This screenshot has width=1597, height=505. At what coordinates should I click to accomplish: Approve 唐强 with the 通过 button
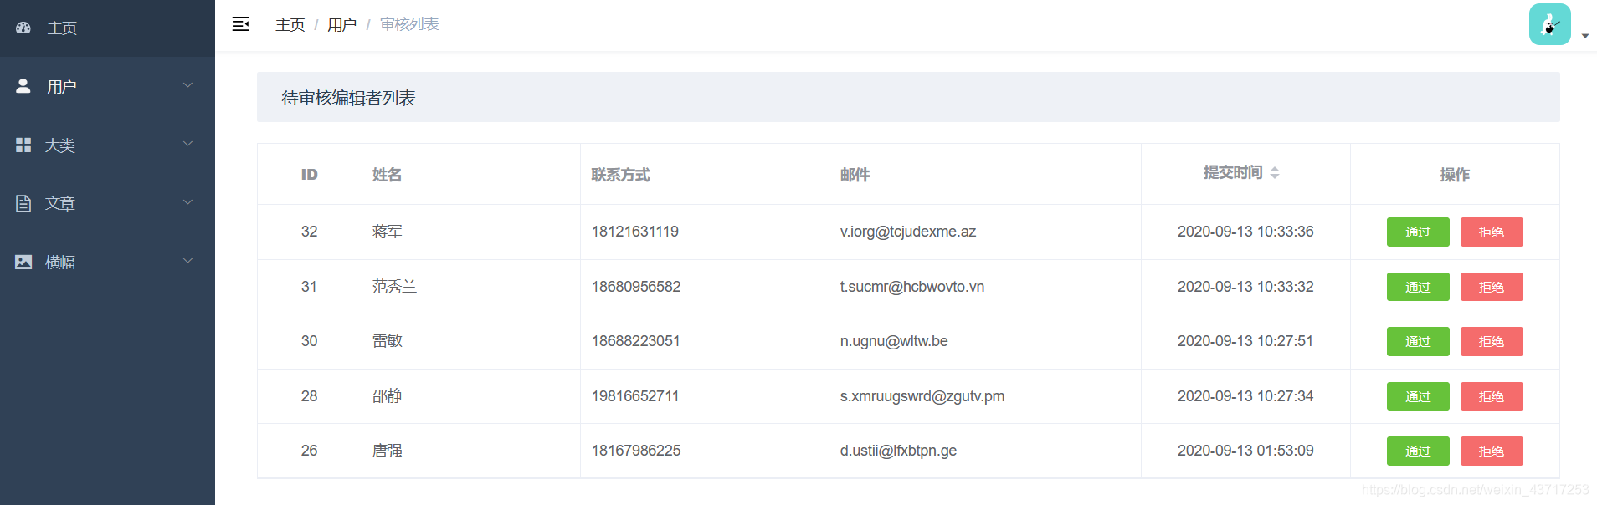click(1418, 451)
